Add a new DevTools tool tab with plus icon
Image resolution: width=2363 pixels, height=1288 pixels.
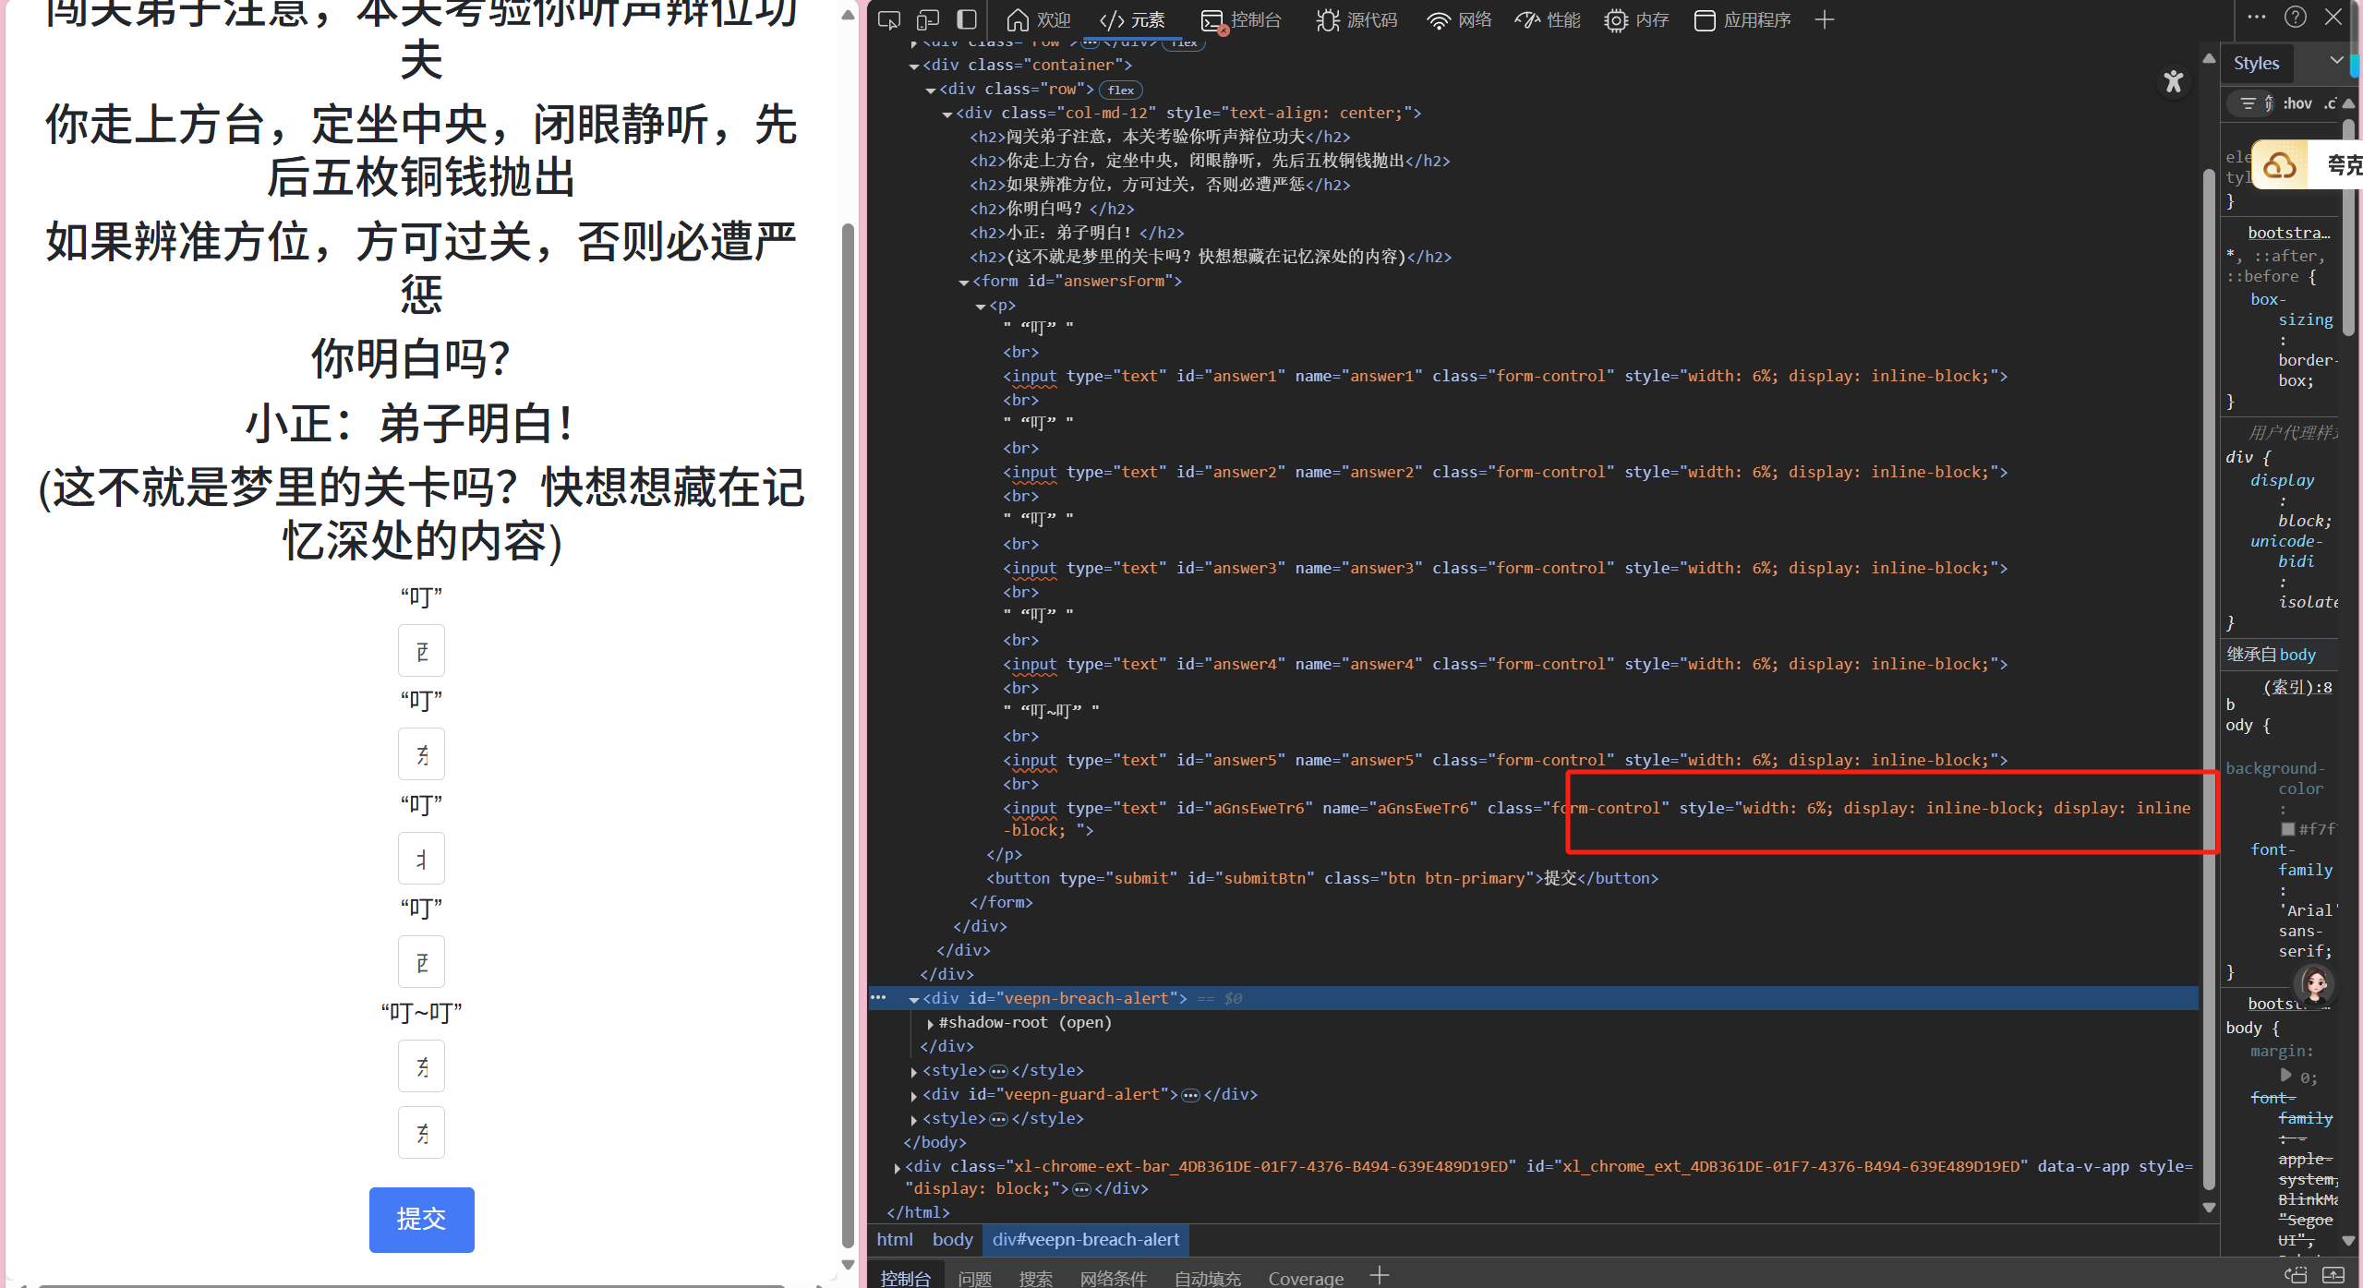coord(1824,19)
